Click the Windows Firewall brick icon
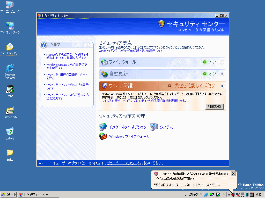 point(103,136)
